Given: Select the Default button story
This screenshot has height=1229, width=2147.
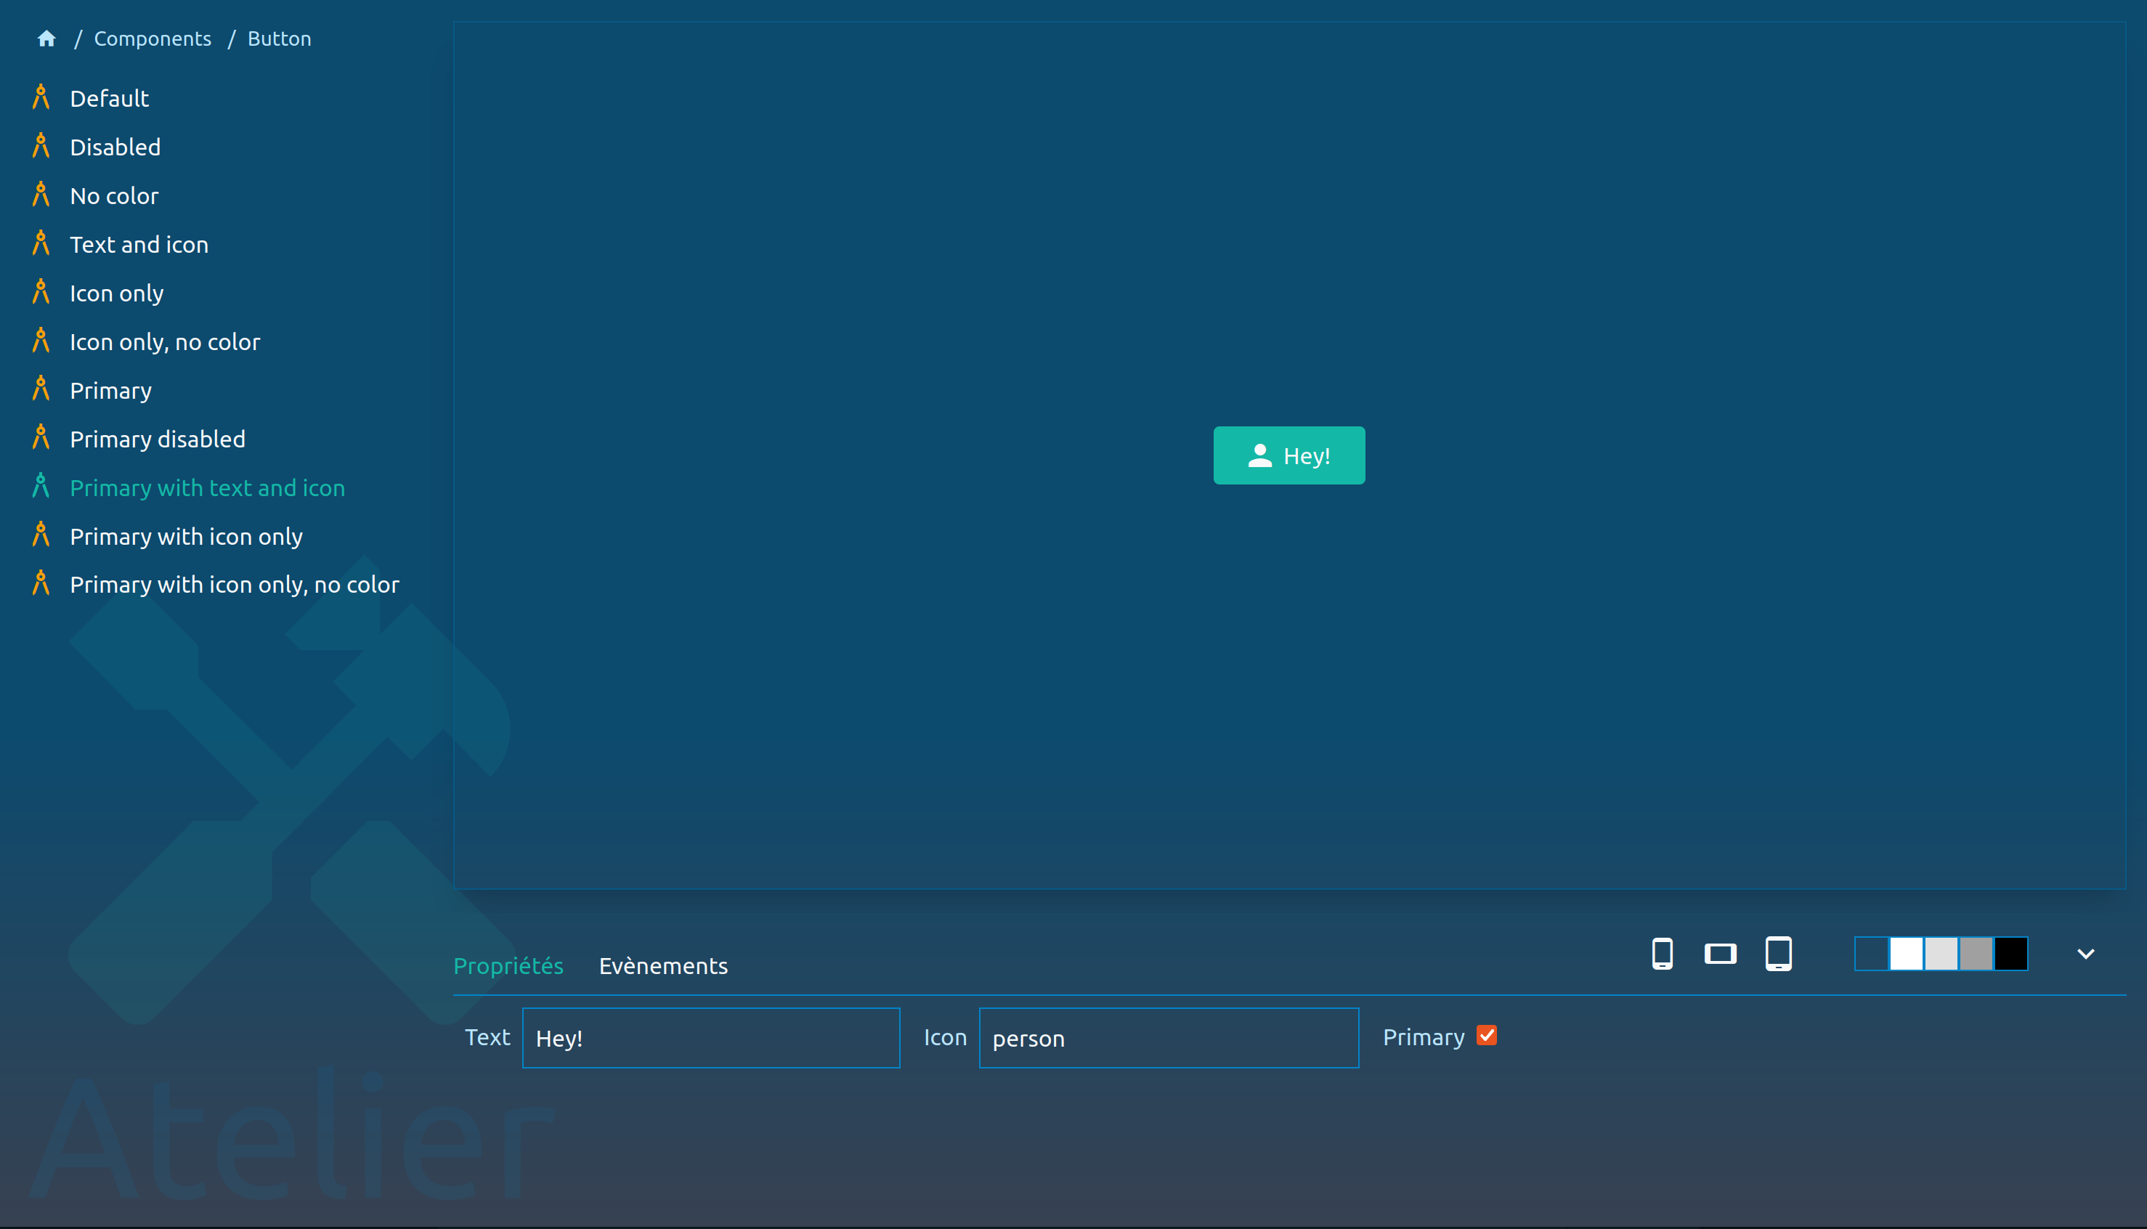Looking at the screenshot, I should coord(109,97).
